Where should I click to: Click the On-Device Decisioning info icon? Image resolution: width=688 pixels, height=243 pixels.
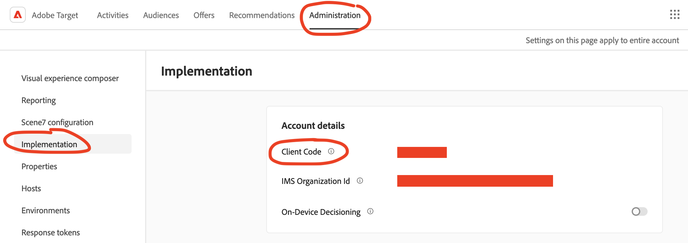(x=370, y=211)
